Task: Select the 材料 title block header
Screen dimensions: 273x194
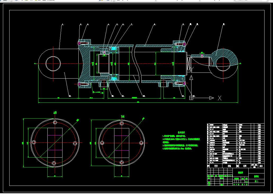Action: pos(245,166)
